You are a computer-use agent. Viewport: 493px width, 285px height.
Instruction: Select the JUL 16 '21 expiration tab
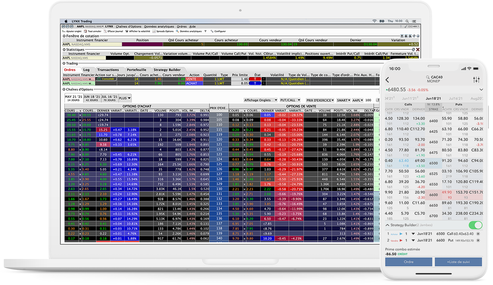click(110, 98)
